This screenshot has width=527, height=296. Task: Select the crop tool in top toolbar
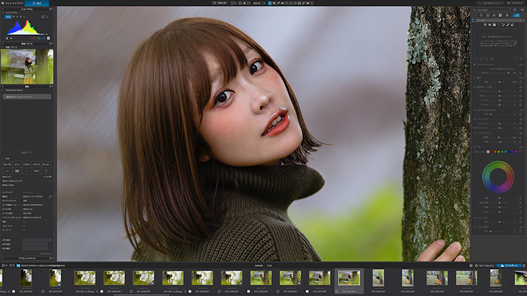pyautogui.click(x=274, y=3)
